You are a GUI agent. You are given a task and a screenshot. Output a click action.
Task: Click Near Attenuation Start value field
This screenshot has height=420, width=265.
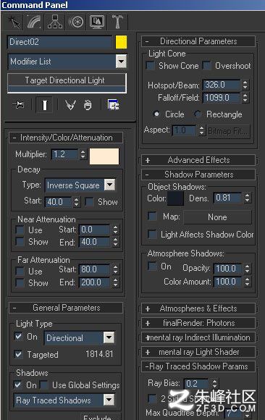click(95, 230)
